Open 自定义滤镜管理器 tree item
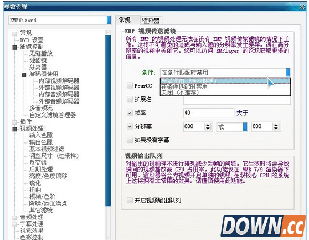This screenshot has width=309, height=240. tap(53, 115)
